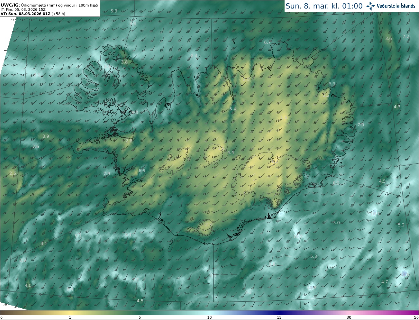This screenshot has width=419, height=320.
Task: Click the 'Sun. 8. mar. kl. 01:00' timestamp
Action: point(324,6)
